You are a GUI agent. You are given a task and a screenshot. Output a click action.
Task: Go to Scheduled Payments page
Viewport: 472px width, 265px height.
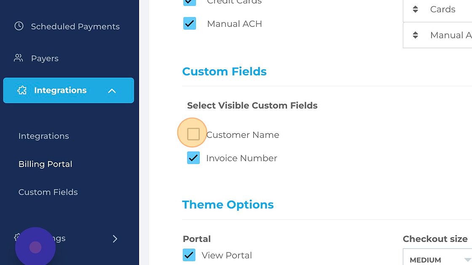pos(75,26)
